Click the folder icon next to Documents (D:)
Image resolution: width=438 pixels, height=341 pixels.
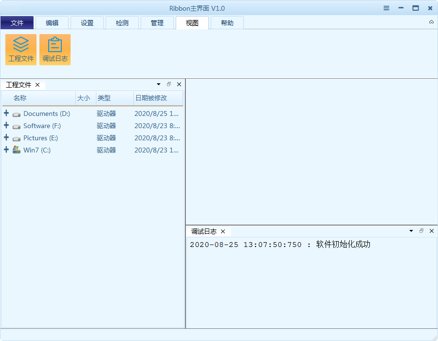coord(17,113)
